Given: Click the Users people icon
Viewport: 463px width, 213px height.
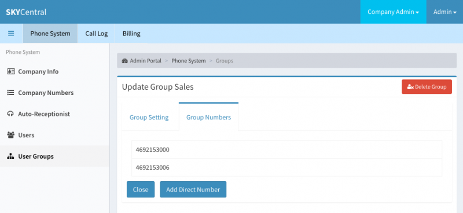Looking at the screenshot, I should [10, 135].
